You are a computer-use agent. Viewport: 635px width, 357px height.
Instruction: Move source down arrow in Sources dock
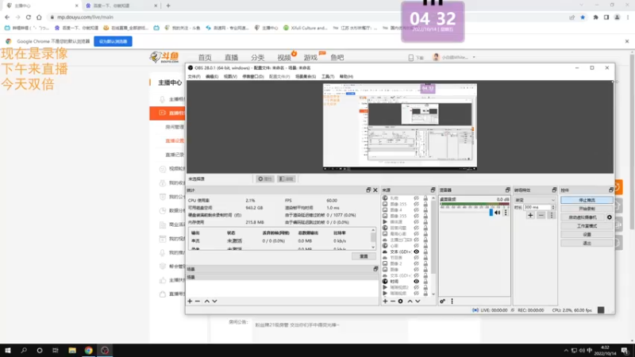pos(418,301)
